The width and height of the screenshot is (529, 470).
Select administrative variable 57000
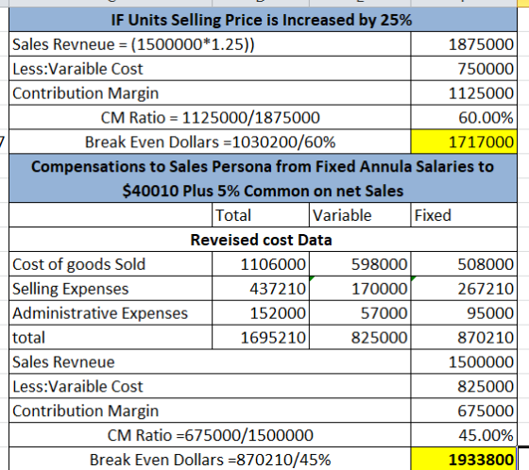click(360, 313)
